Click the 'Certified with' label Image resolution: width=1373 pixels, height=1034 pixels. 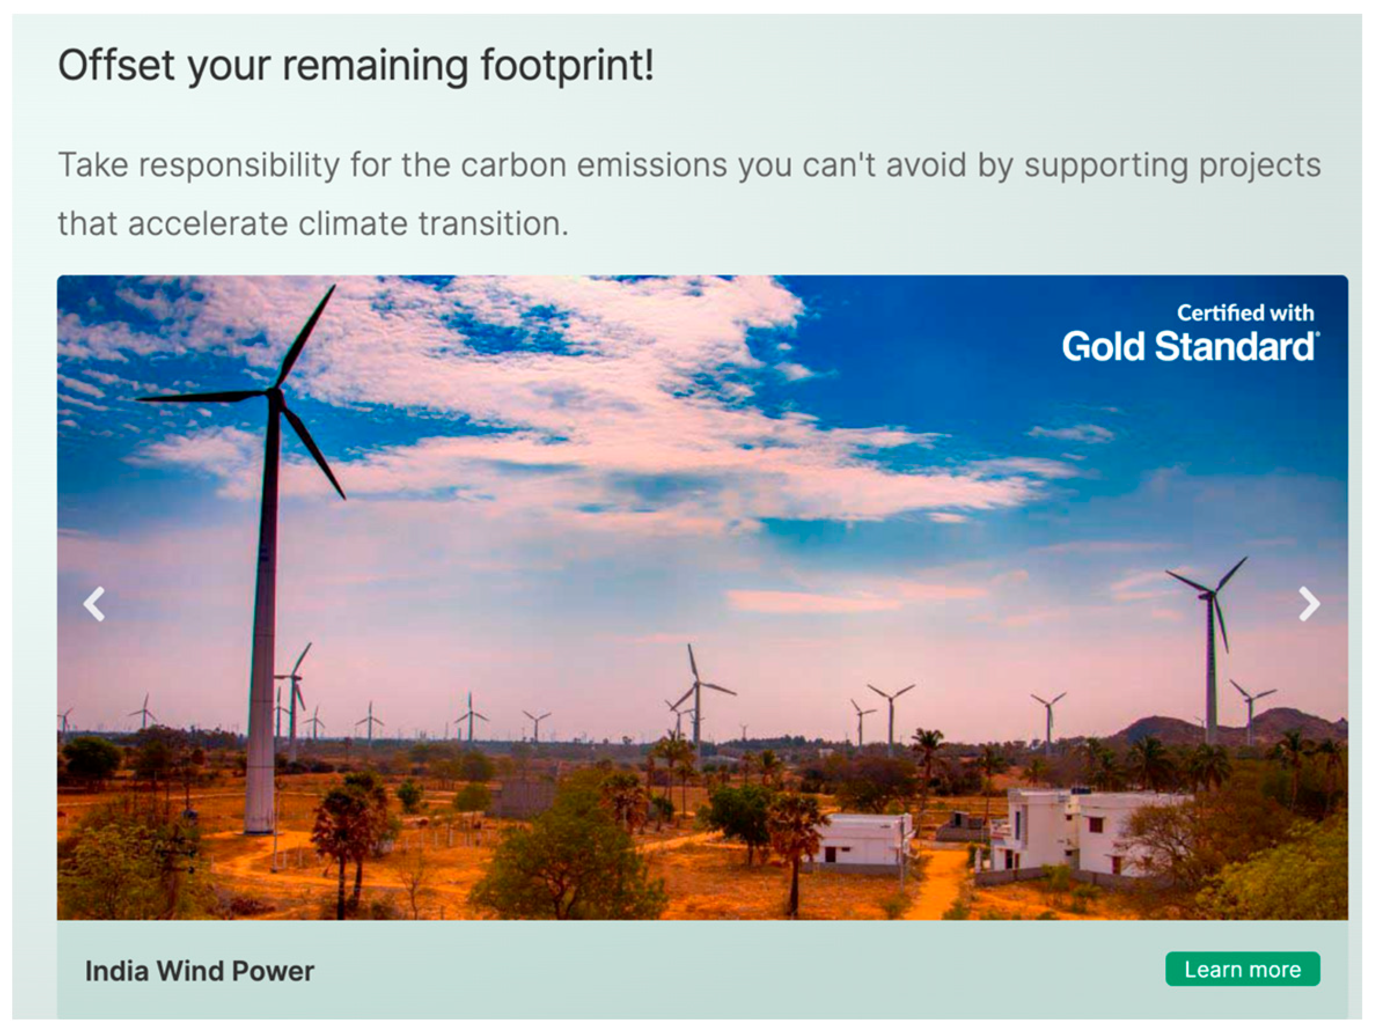[x=1244, y=313]
